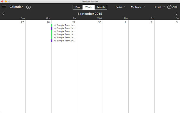Show calendar info via the circled i icon
Viewport: 180px width, 113px height.
28,7
